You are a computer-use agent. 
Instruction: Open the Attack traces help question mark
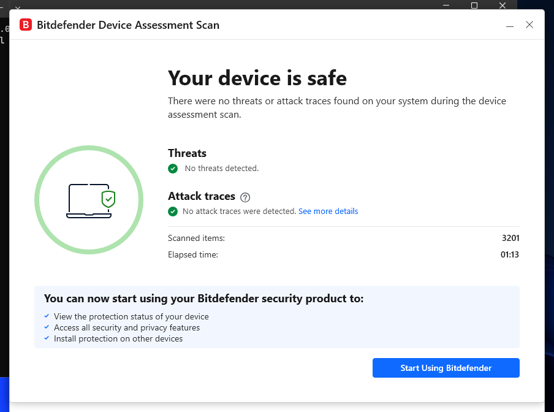click(245, 197)
